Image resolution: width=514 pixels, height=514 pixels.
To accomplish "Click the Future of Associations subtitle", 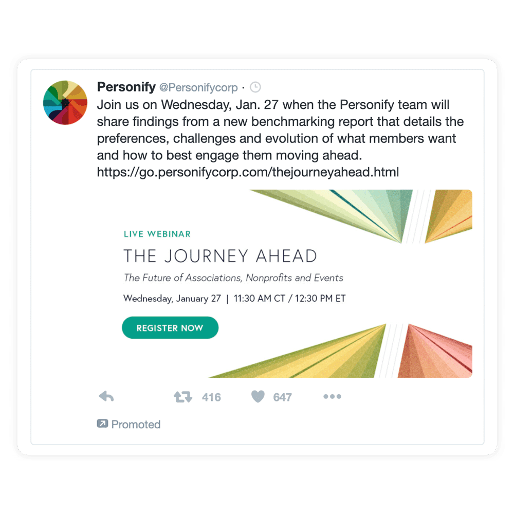I will (x=233, y=278).
